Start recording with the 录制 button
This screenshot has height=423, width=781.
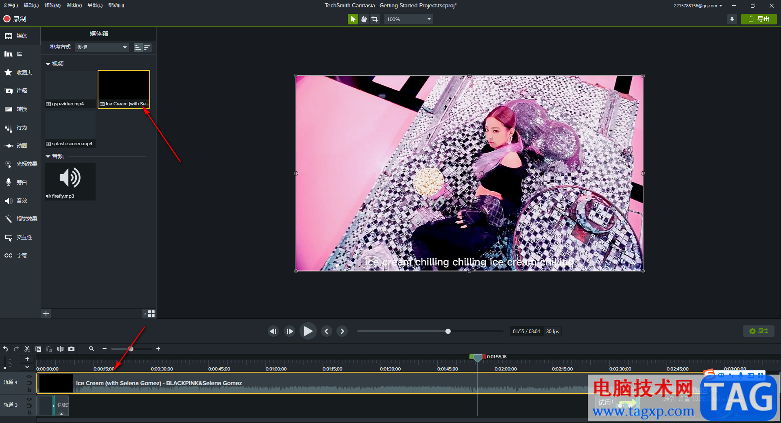pyautogui.click(x=15, y=19)
